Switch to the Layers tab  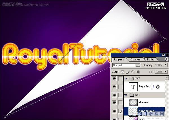119,60
